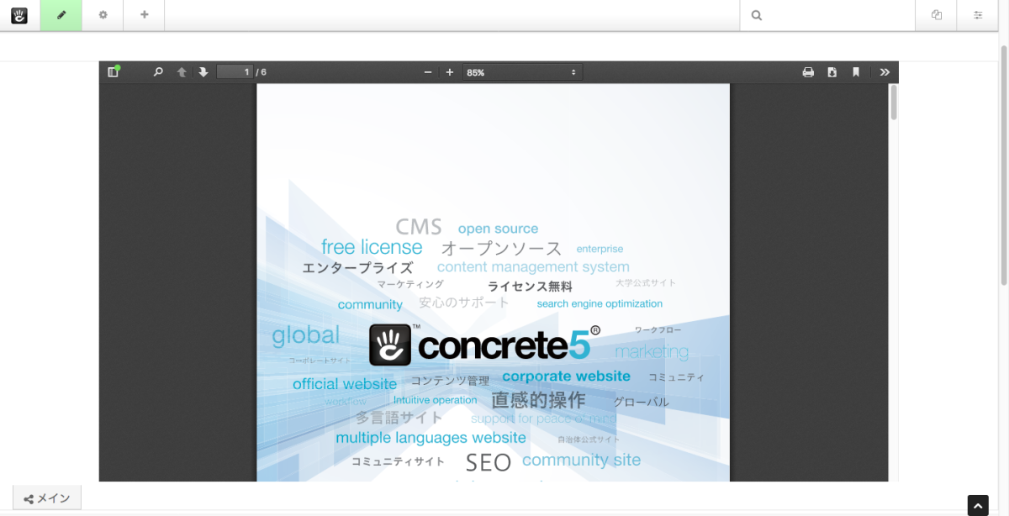This screenshot has height=516, width=1009.
Task: Download the PDF file
Action: 832,72
